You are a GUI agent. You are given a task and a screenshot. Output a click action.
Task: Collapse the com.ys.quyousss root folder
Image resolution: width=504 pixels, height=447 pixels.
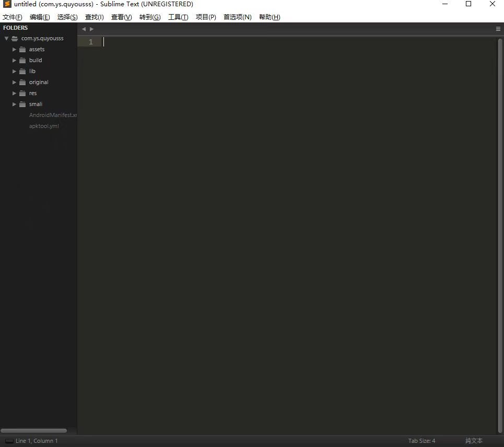pyautogui.click(x=6, y=38)
